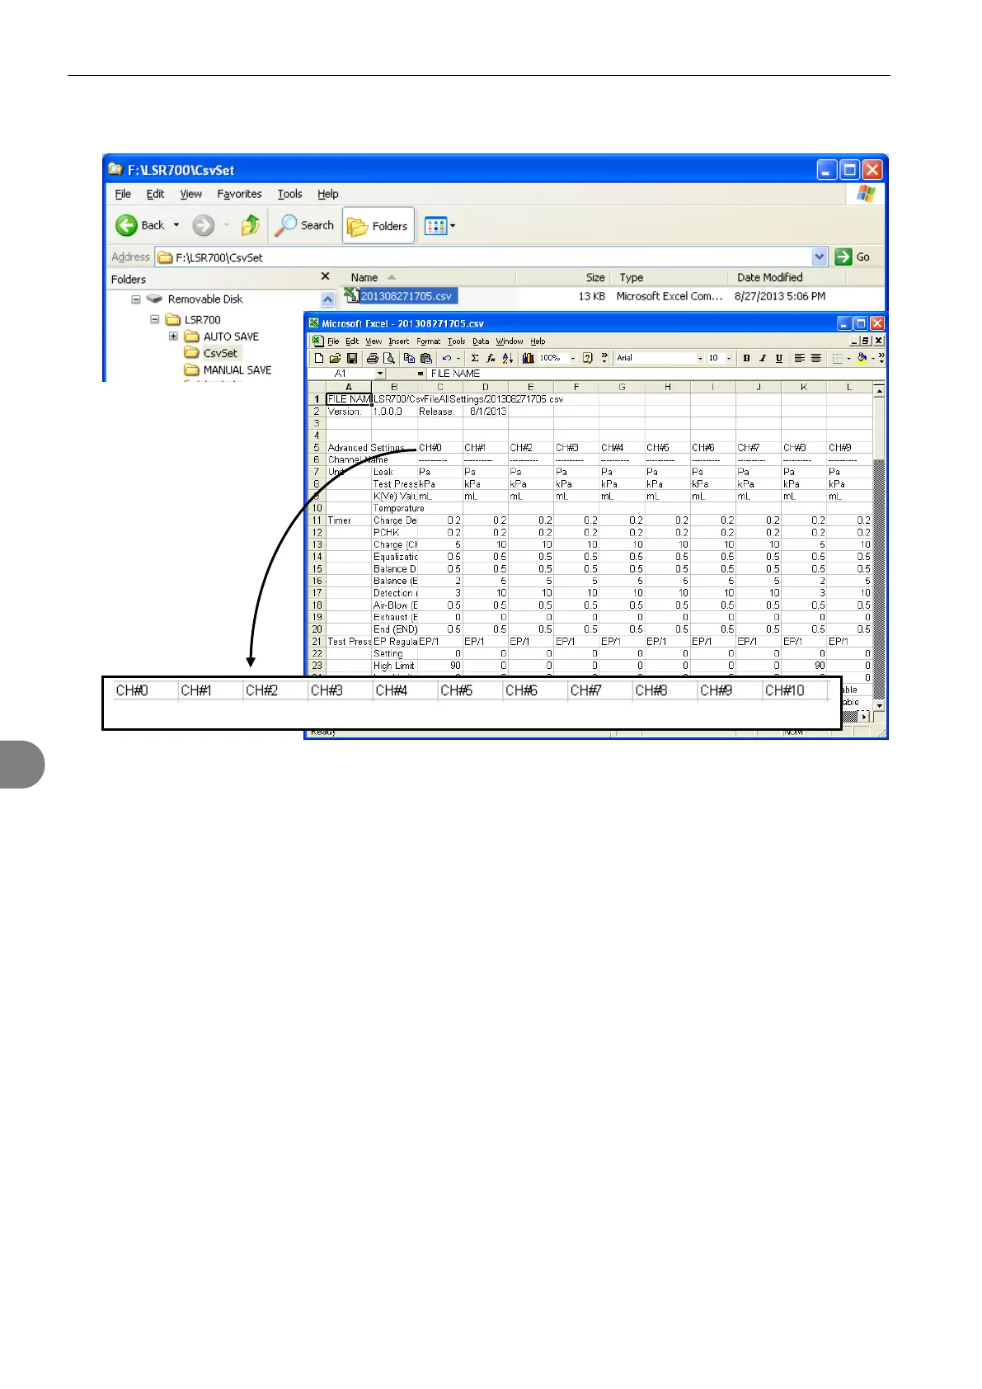Viewport: 982px width, 1389px height.
Task: Open the Paste Function fx icon
Action: click(x=491, y=358)
